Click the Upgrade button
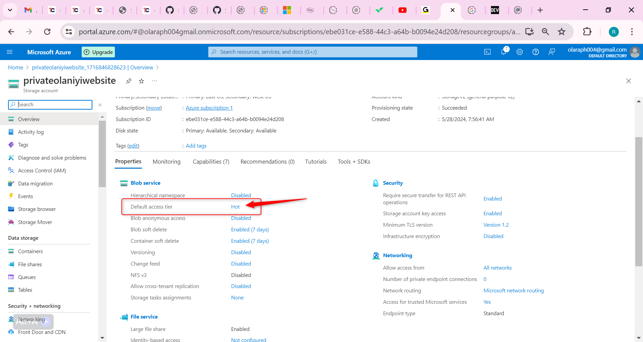Screen dimensions: 643x342 coord(98,52)
